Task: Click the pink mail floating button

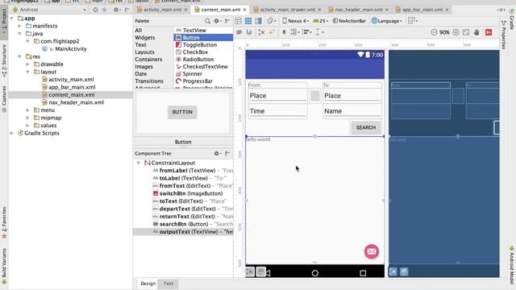Action: 372,252
